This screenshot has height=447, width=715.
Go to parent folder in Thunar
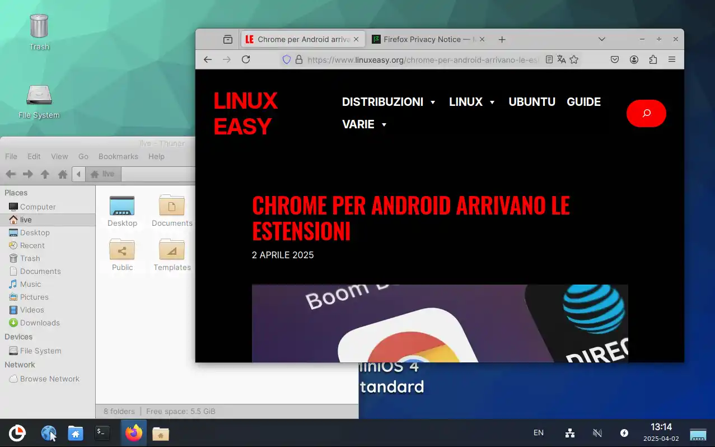tap(45, 174)
